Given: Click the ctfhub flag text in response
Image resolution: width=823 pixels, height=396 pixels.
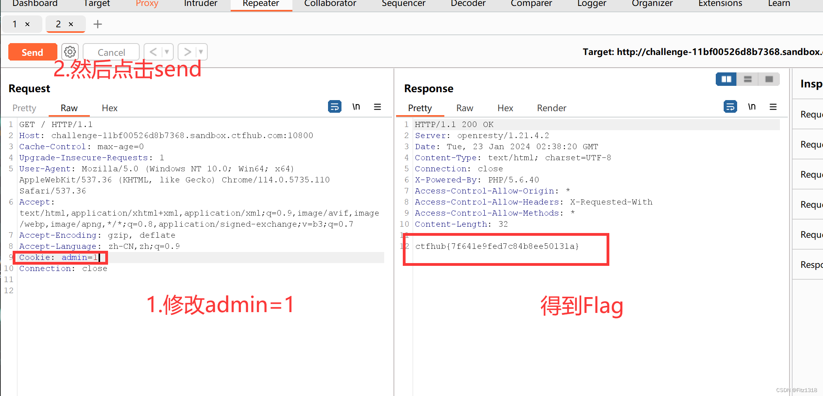Looking at the screenshot, I should pos(497,246).
